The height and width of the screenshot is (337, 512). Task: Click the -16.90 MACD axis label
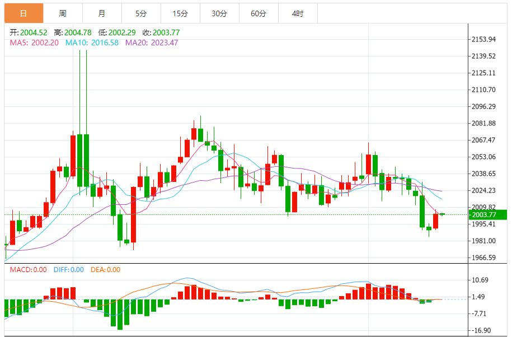481,330
